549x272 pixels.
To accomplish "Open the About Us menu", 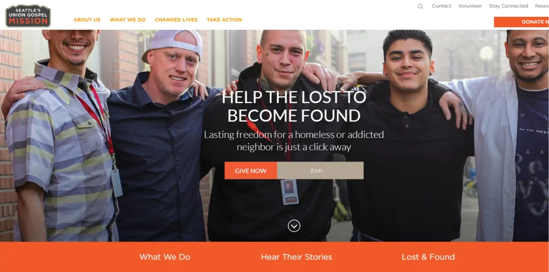I will tap(87, 20).
